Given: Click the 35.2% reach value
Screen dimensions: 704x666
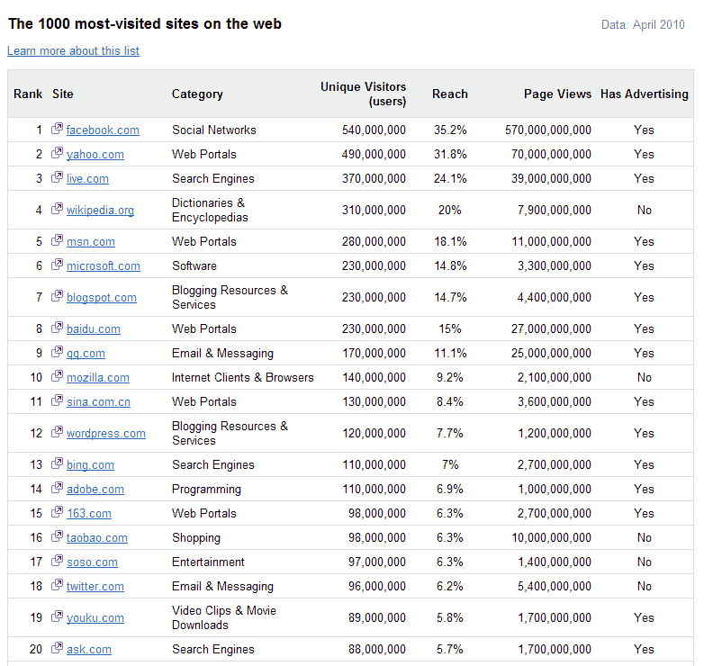Looking at the screenshot, I should point(450,130).
